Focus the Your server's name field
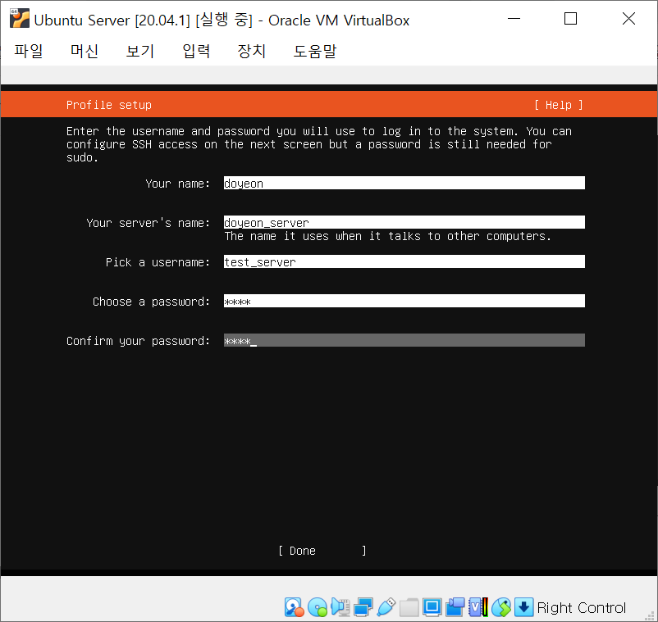Viewport: 658px width, 622px height. coord(404,223)
